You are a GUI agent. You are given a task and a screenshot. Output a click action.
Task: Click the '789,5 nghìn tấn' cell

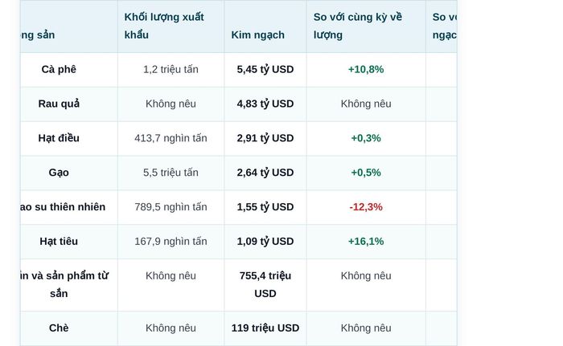click(x=171, y=207)
